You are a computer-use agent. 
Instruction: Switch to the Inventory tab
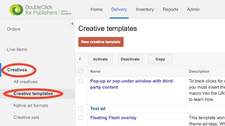coord(145,10)
